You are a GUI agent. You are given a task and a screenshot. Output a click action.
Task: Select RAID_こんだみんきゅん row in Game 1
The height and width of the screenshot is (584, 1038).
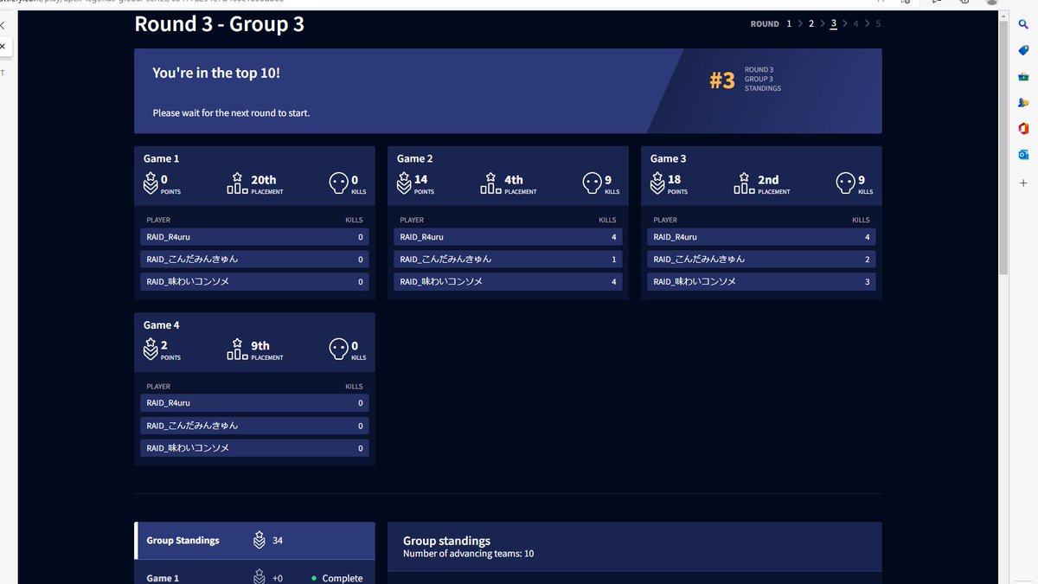[254, 260]
